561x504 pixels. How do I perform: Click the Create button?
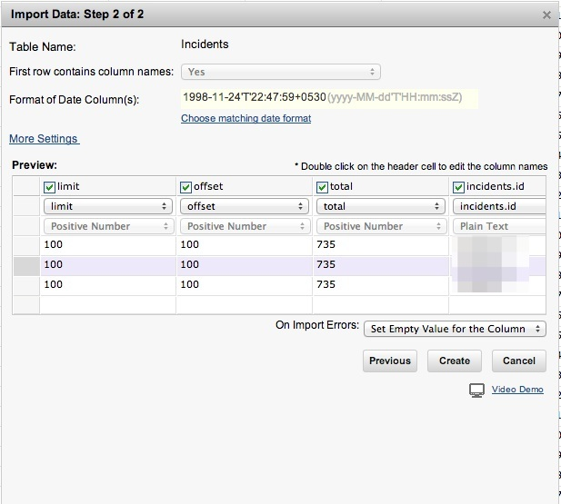click(455, 361)
